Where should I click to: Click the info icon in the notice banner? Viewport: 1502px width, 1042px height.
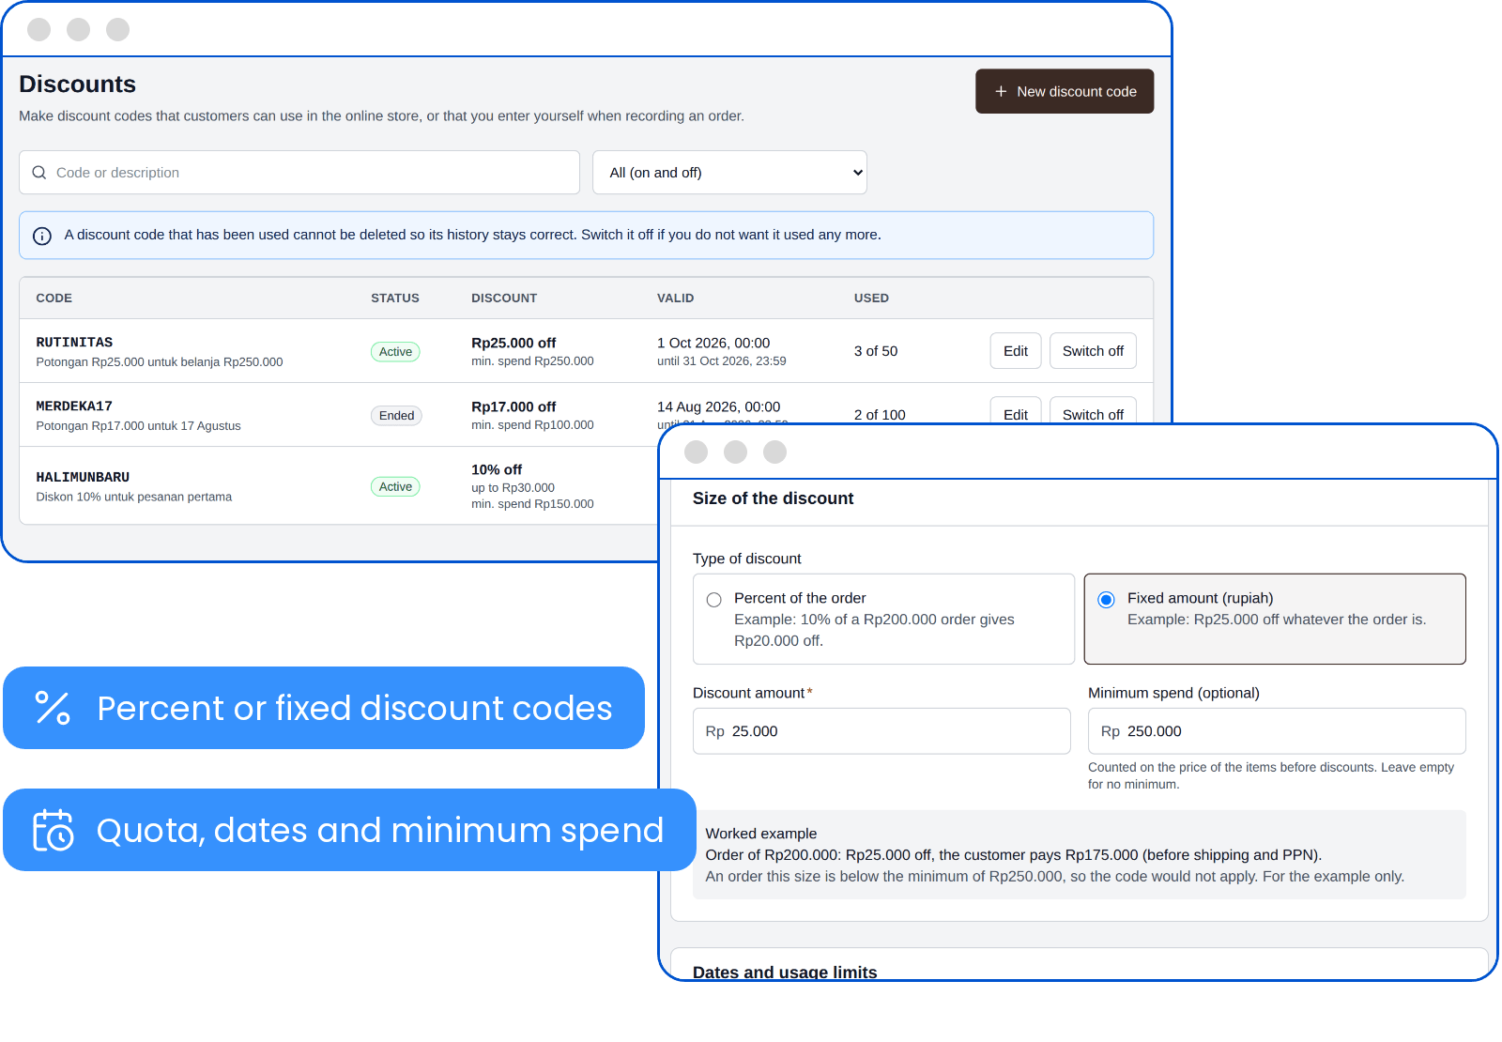[x=42, y=236]
